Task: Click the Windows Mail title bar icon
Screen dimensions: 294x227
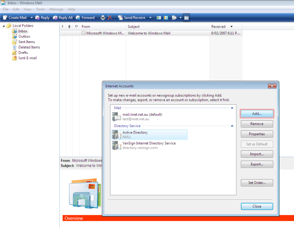Action: [3, 3]
